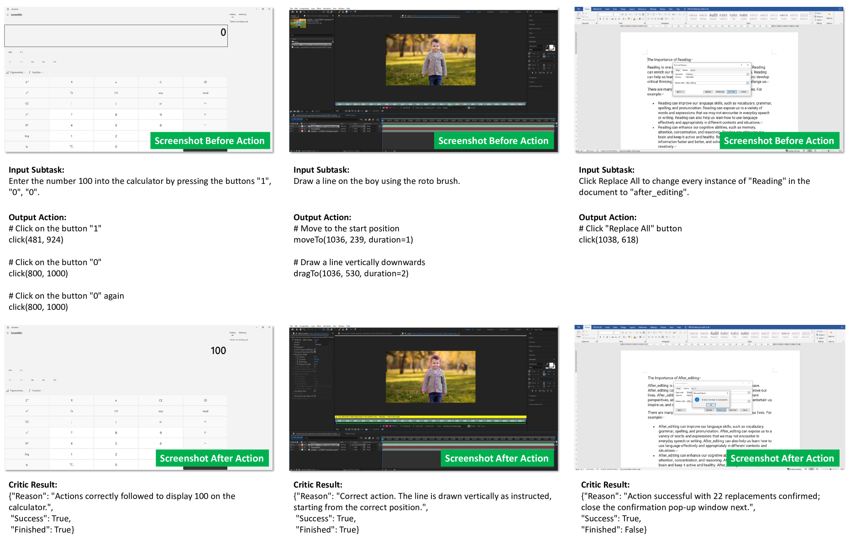
Task: Click red font color icon in top-right Word
Action: [635, 19]
